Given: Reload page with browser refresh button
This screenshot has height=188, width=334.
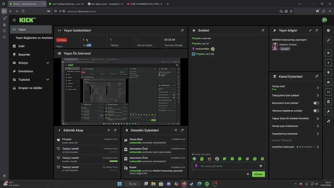Looking at the screenshot, I should click(x=23, y=11).
